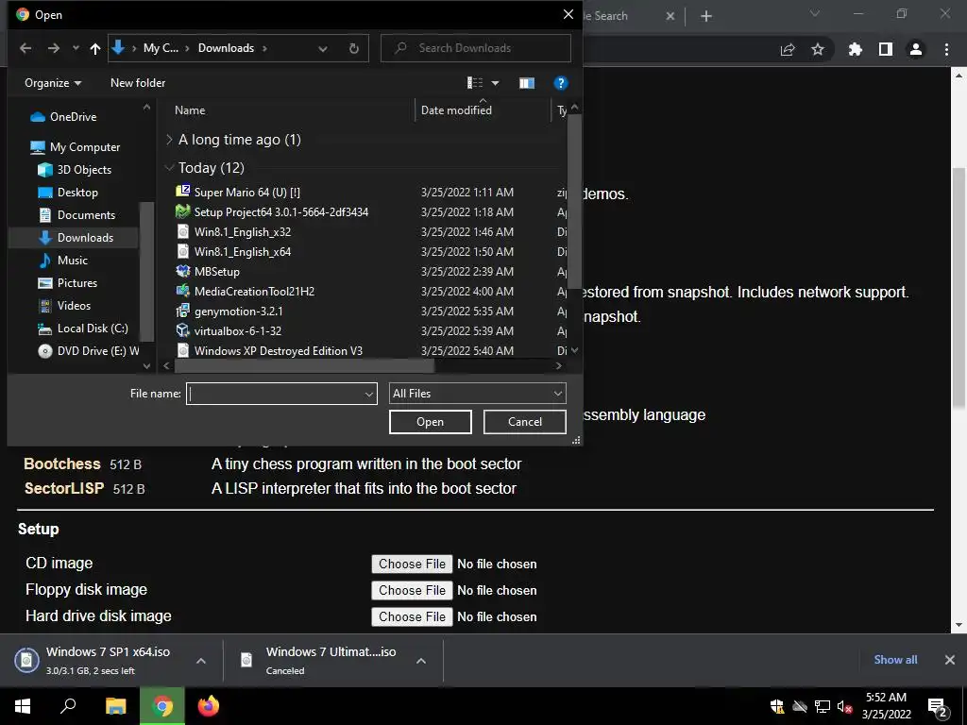Click the Open button
The width and height of the screenshot is (967, 725).
click(430, 422)
